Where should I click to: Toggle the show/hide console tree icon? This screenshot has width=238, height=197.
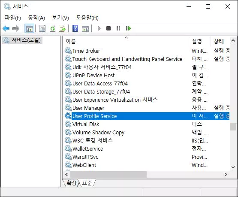(x=30, y=28)
